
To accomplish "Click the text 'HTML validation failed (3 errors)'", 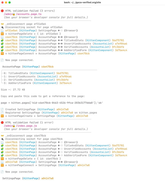I will (x=30, y=11).
